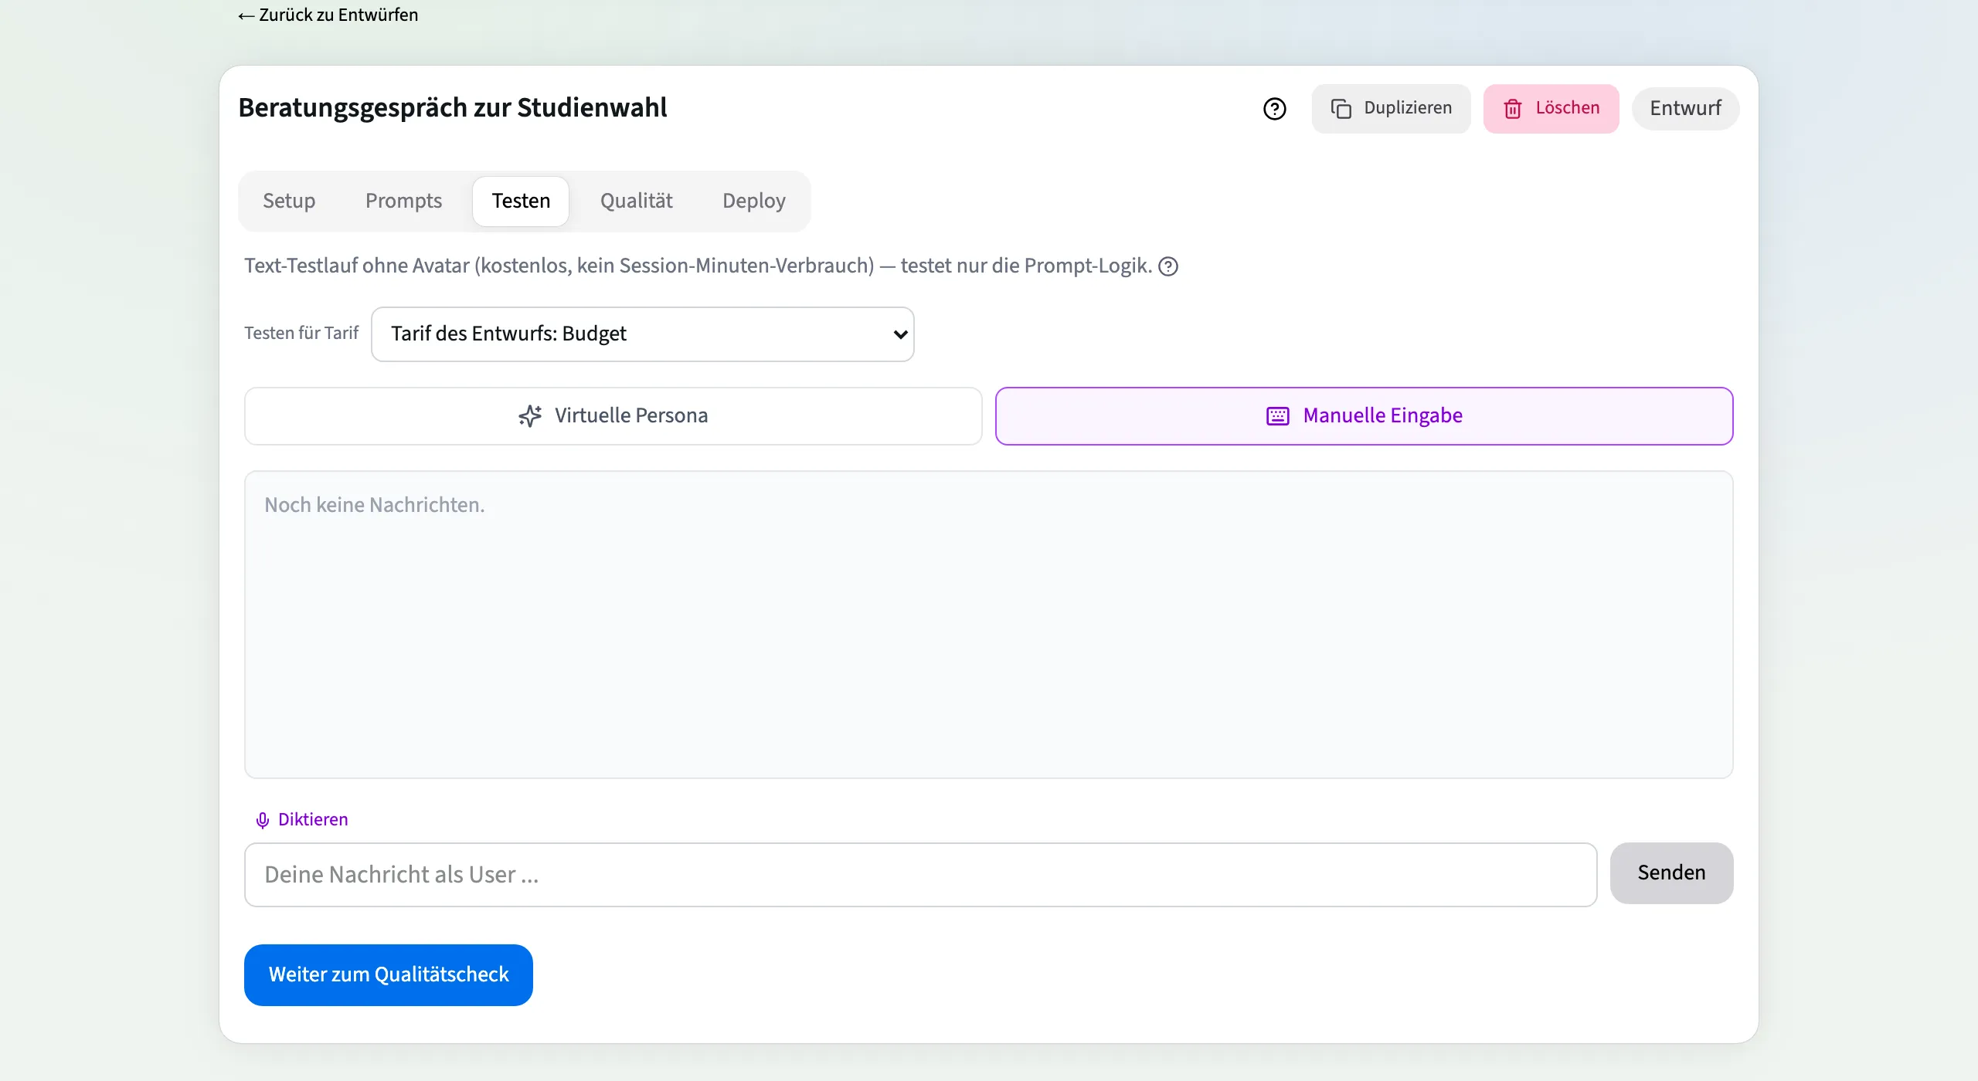Click the Entwurf status badge
Viewport: 1978px width, 1081px height.
pyautogui.click(x=1685, y=109)
